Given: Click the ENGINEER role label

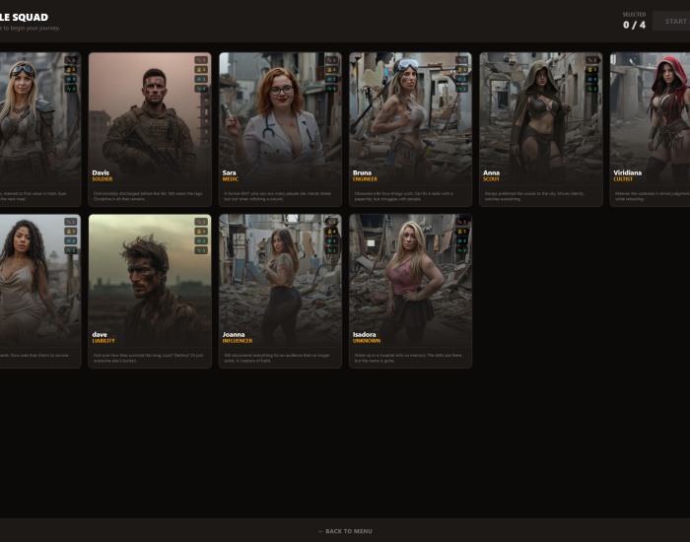Looking at the screenshot, I should coord(366,179).
